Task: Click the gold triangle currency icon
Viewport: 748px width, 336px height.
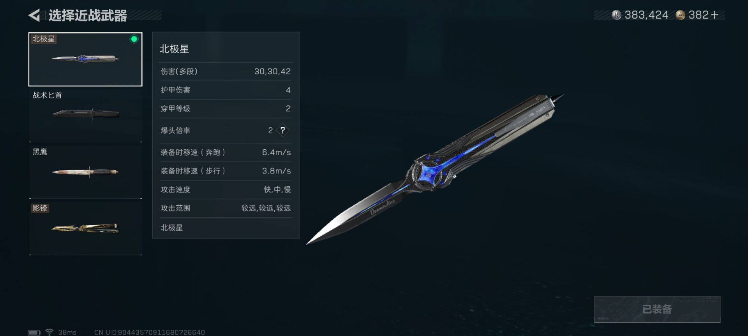Action: click(680, 15)
